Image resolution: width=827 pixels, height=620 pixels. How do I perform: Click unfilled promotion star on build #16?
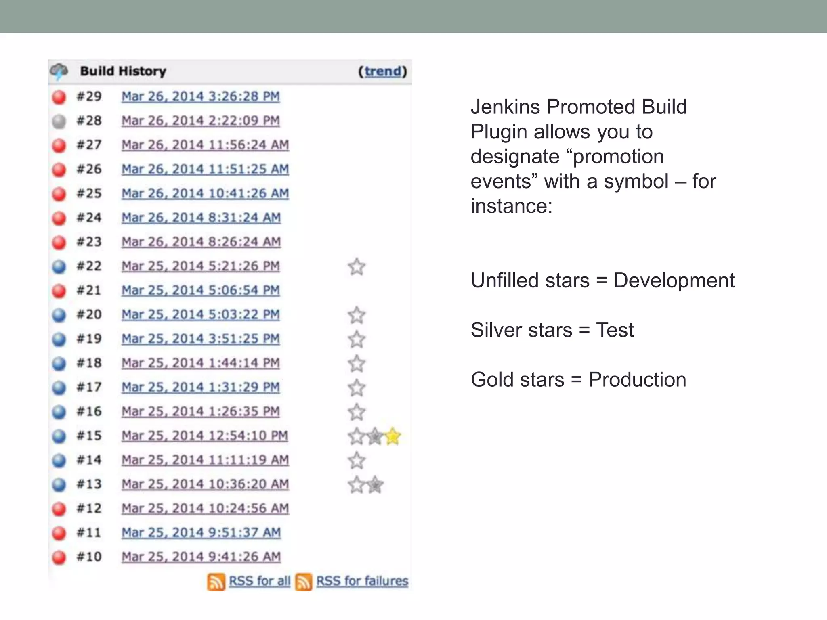(x=357, y=412)
